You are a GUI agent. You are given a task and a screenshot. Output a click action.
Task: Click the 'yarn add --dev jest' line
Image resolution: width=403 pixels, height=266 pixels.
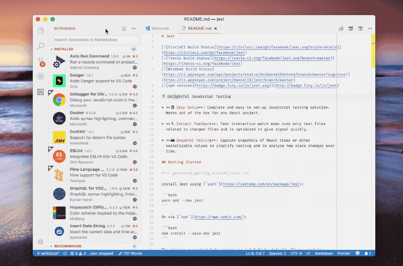182,201
